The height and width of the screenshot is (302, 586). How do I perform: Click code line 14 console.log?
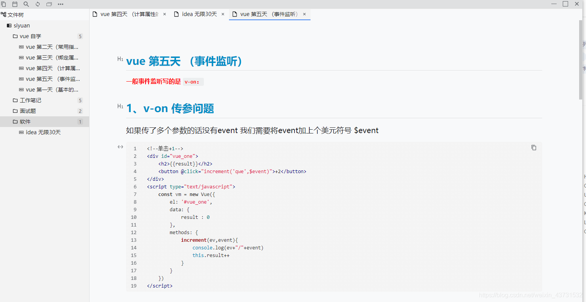[x=228, y=247]
